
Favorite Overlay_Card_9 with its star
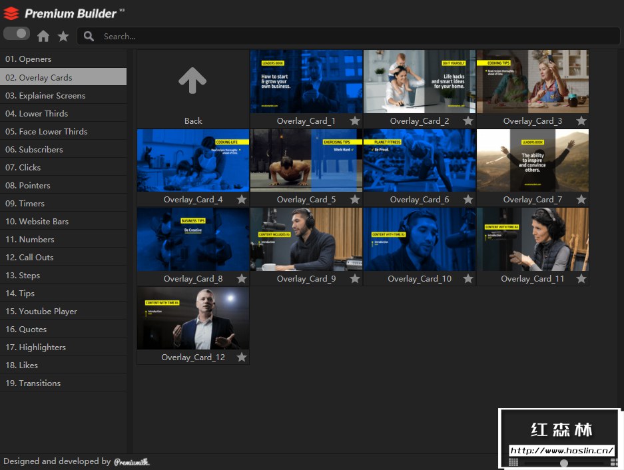[x=354, y=278]
